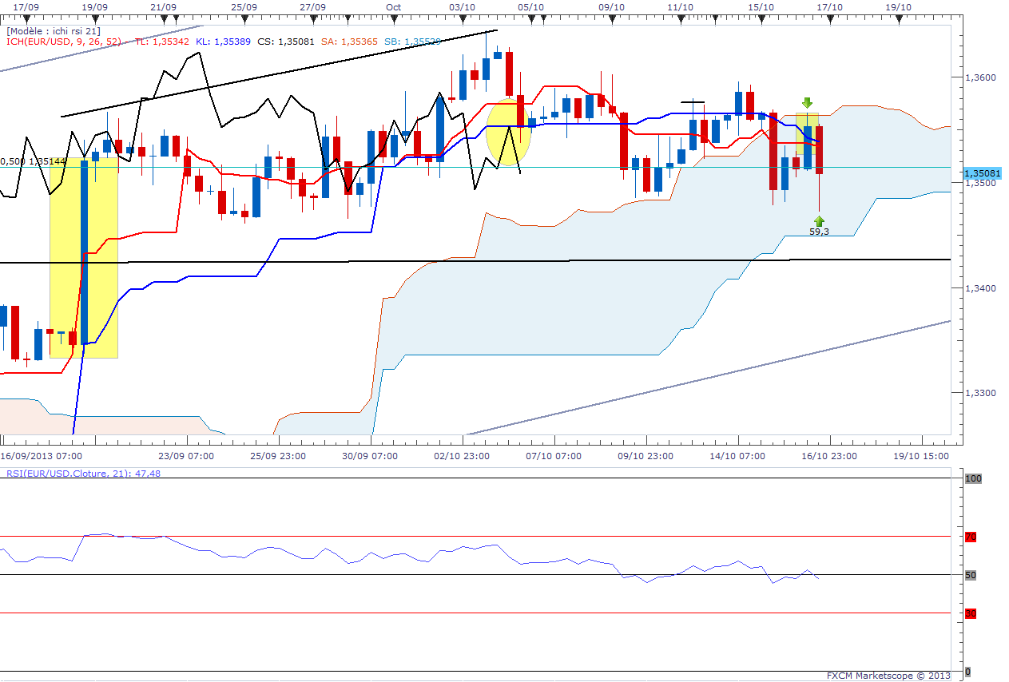The height and width of the screenshot is (682, 1009).
Task: Click the "16/09/2013 07:00" time label
Action: pos(41,456)
